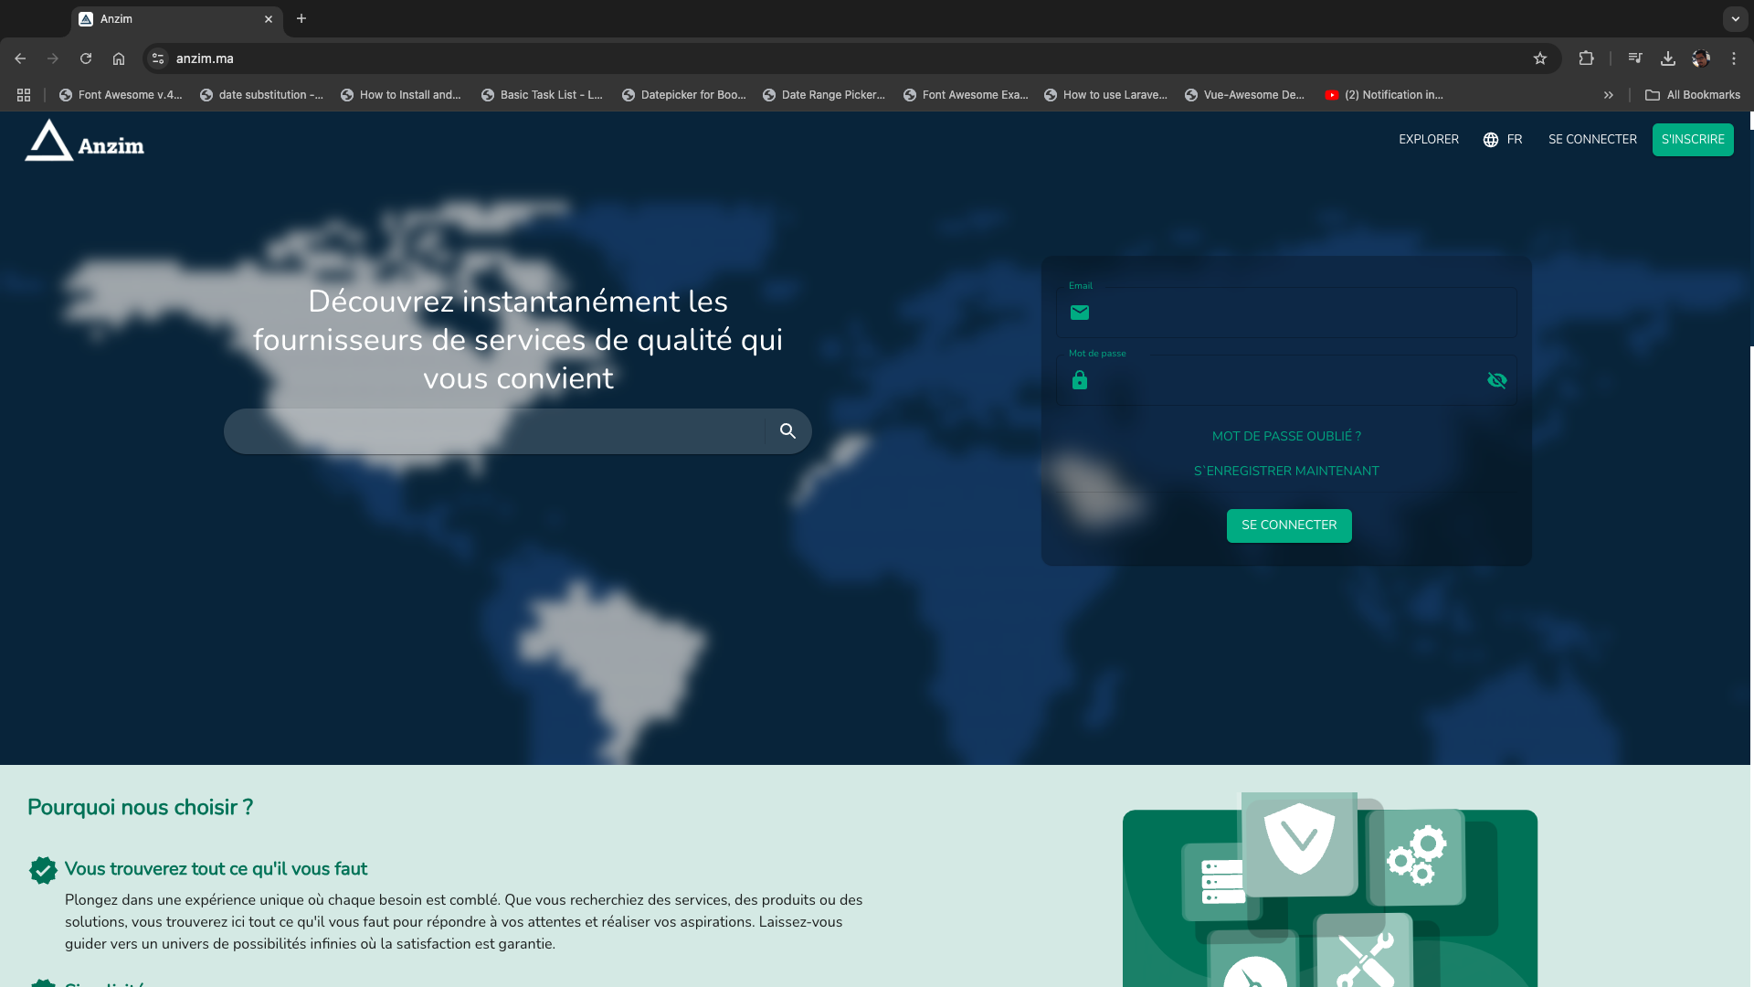Click the magnifier icon to search
Screen dimensions: 1754x987
(x=787, y=430)
